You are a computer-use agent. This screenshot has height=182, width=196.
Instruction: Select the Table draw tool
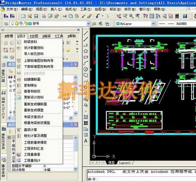pos(86,135)
